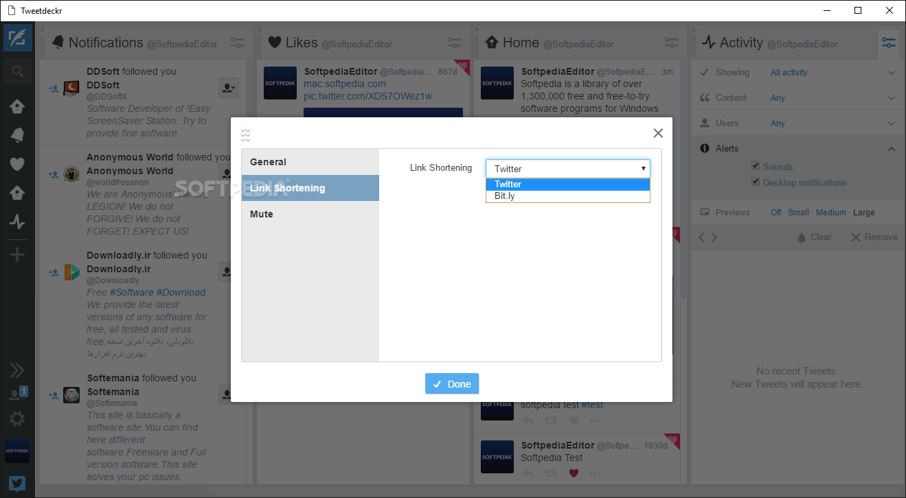
Task: Select the Activity pulse icon in sidebar
Action: point(17,222)
